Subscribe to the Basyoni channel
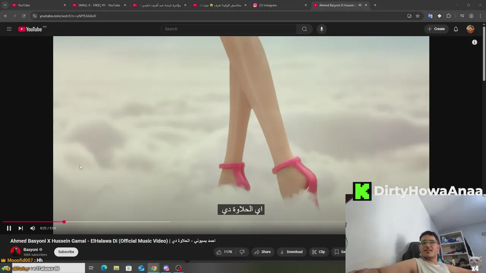486x273 pixels. [x=66, y=252]
